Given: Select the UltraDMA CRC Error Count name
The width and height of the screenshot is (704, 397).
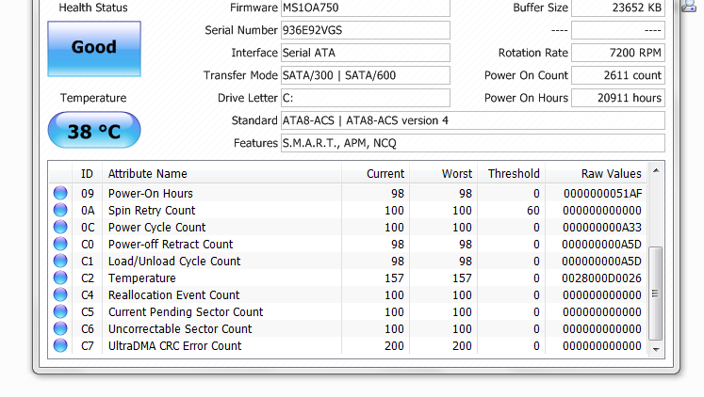Looking at the screenshot, I should coord(174,346).
